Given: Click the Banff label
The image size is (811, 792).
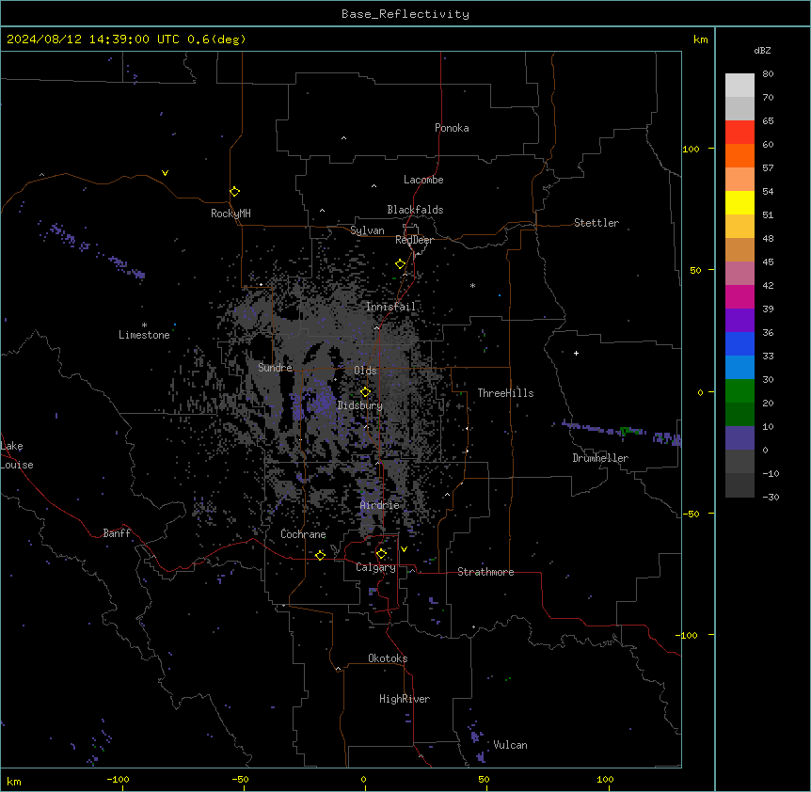Looking at the screenshot, I should 117,533.
